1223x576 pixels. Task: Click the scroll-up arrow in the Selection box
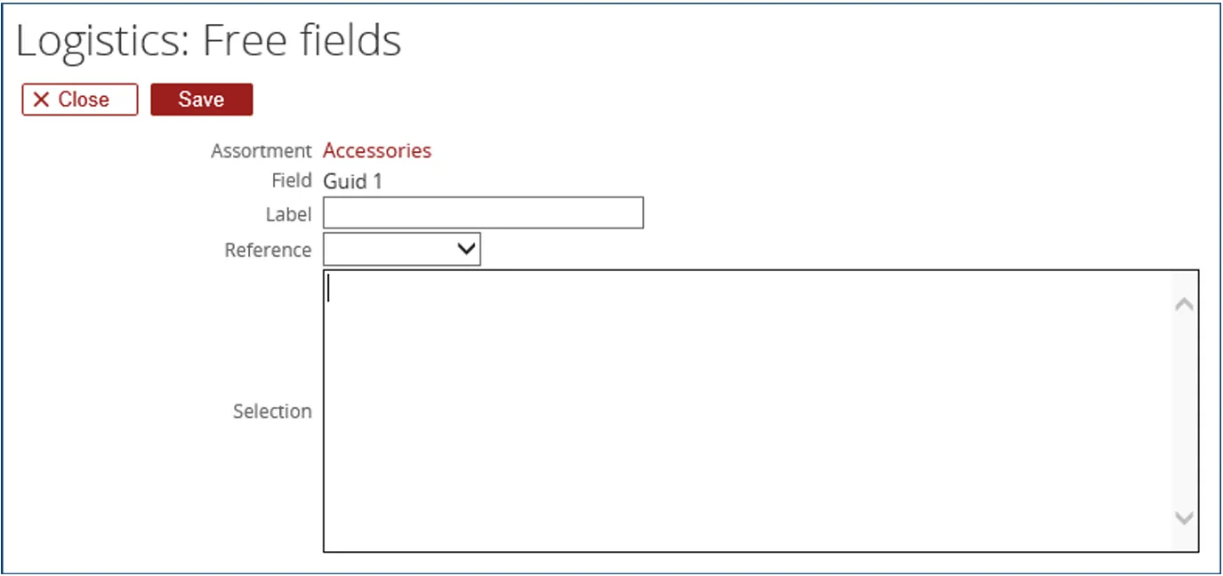point(1184,304)
